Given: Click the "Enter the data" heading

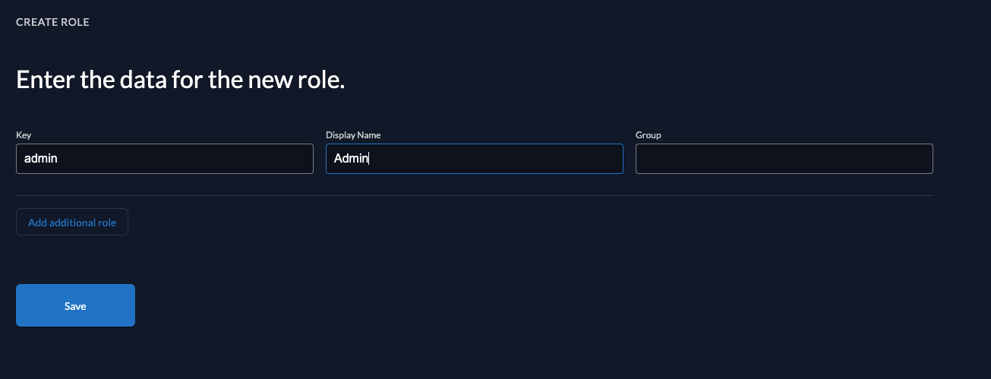Looking at the screenshot, I should tap(181, 80).
